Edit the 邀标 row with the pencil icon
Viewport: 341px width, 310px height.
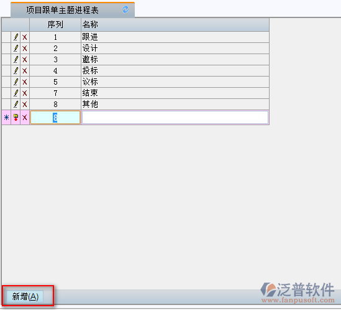16,60
